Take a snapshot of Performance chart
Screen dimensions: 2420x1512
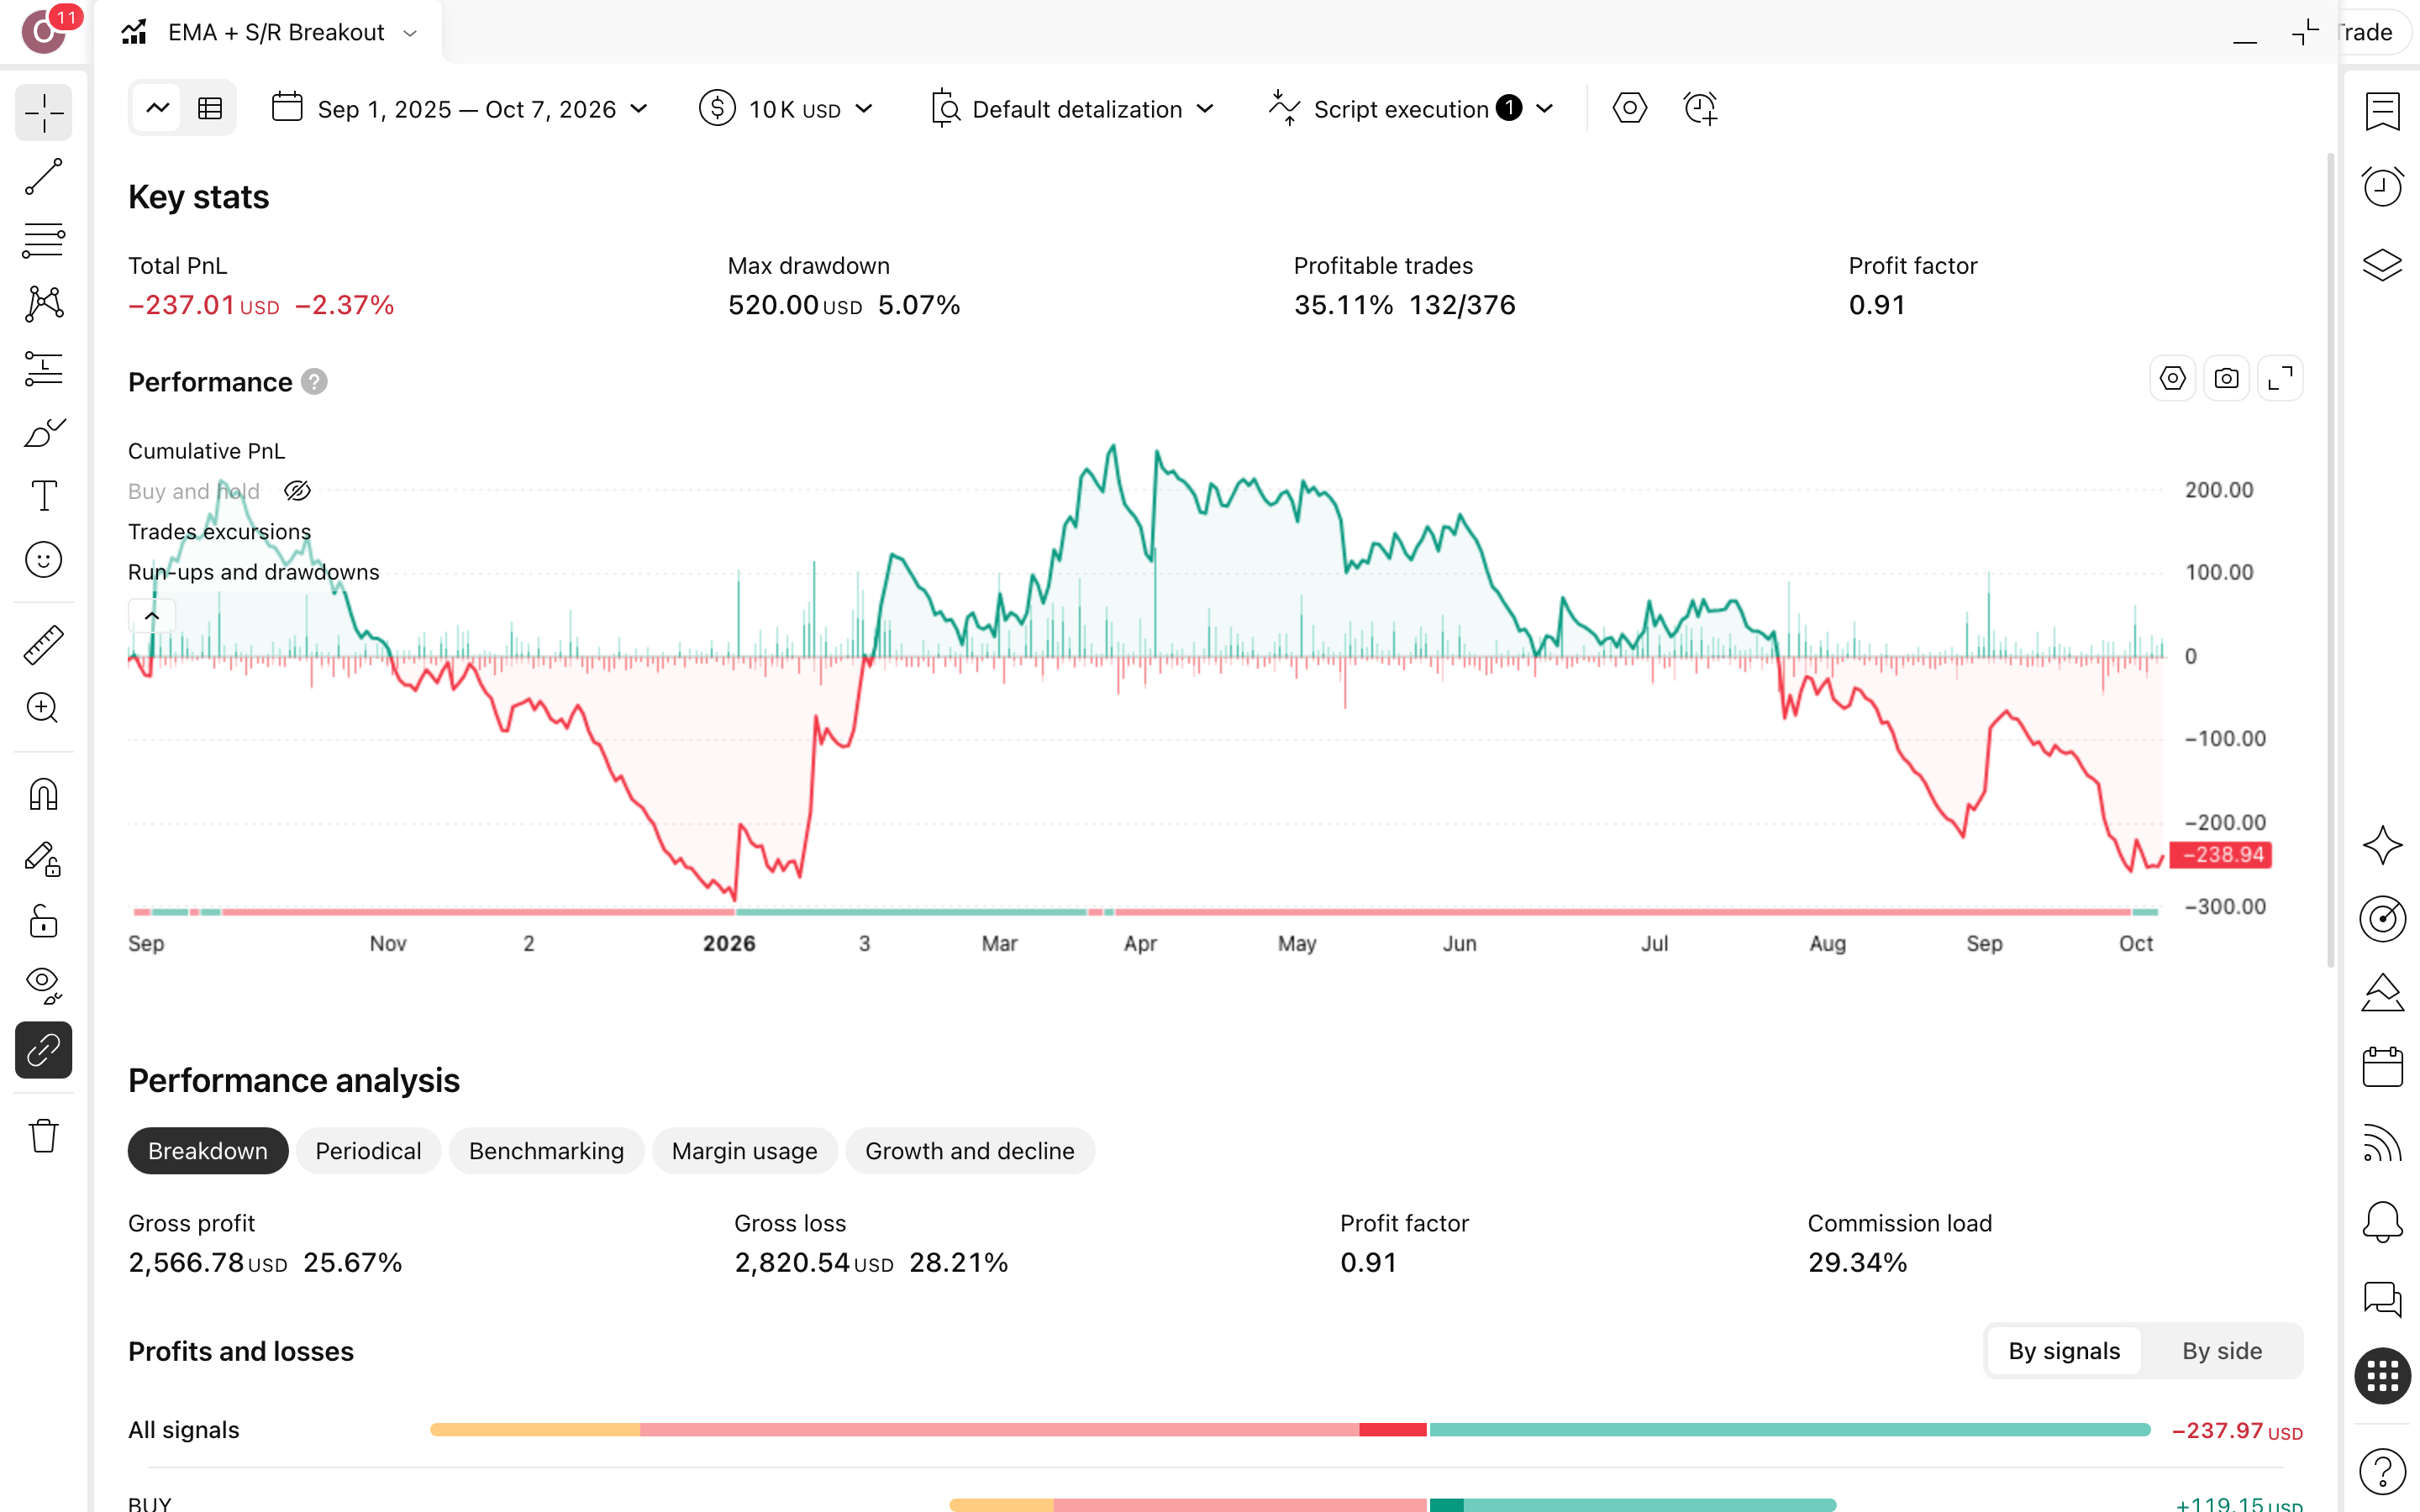2226,379
